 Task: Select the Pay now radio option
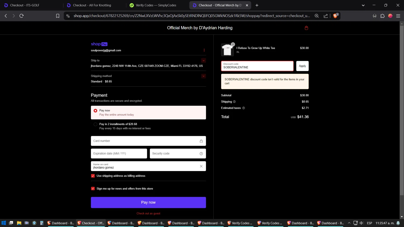(95, 111)
